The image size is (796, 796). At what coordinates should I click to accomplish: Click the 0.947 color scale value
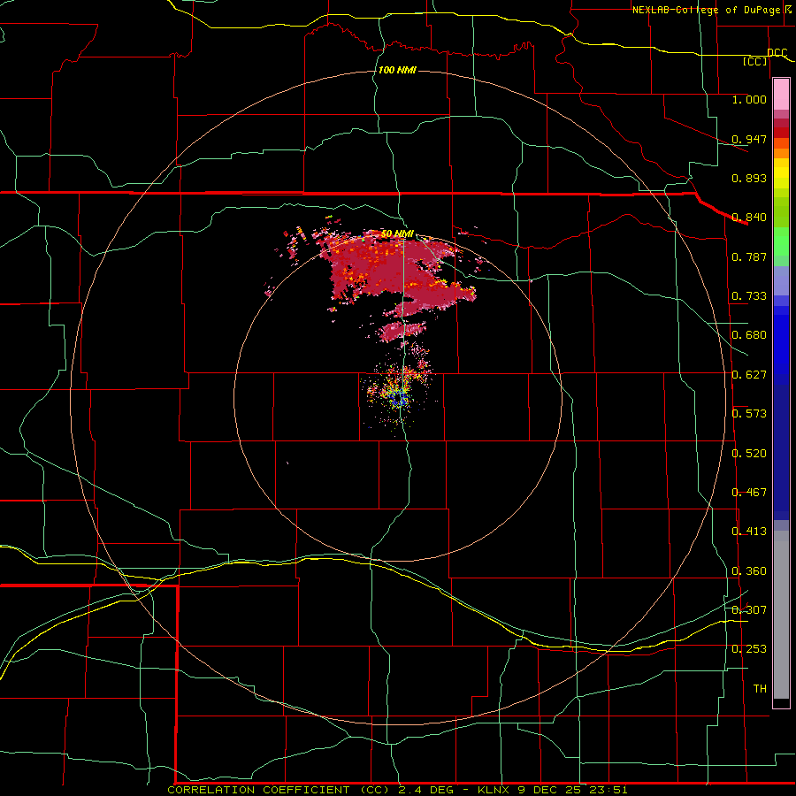point(749,139)
